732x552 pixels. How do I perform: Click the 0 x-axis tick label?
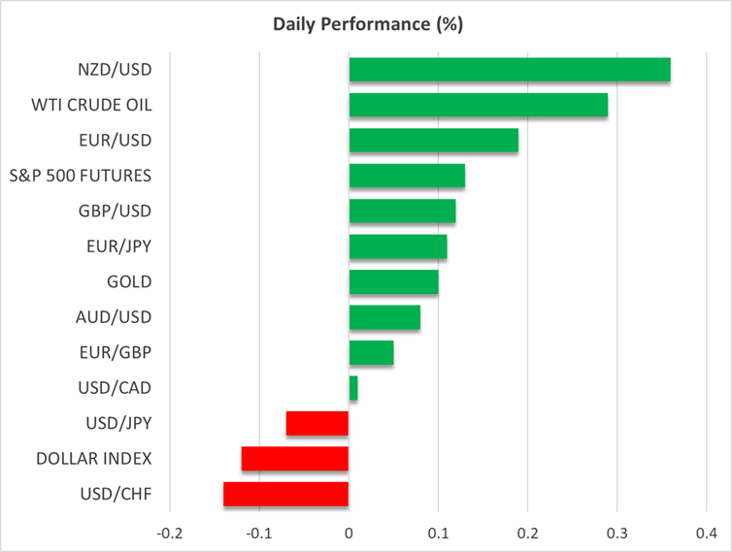349,533
